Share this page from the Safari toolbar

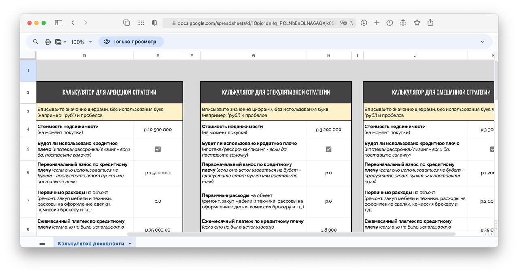tap(430, 23)
